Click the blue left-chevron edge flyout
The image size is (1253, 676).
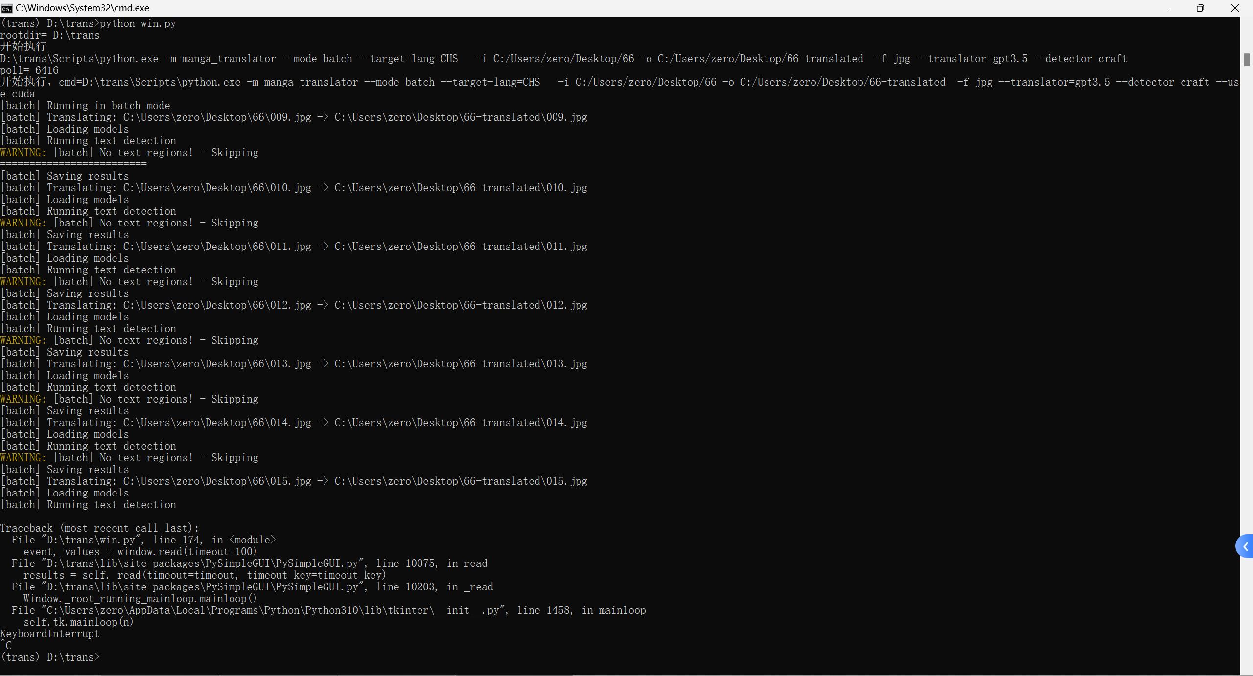tap(1245, 546)
